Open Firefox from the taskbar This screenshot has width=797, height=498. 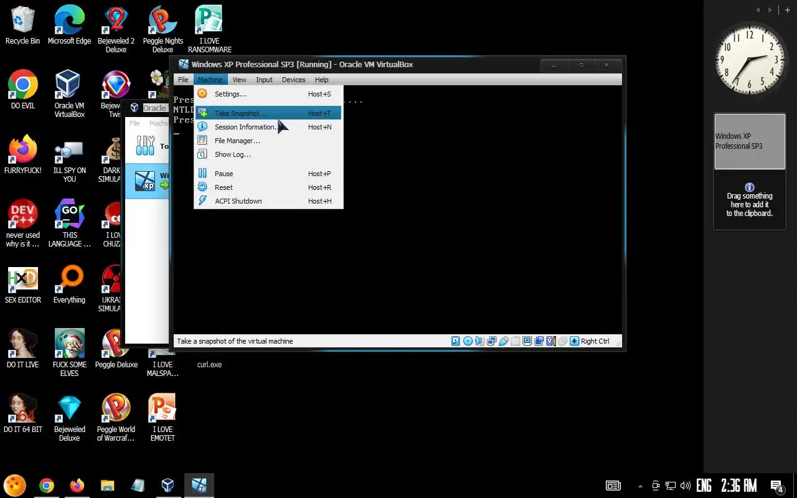click(x=77, y=486)
